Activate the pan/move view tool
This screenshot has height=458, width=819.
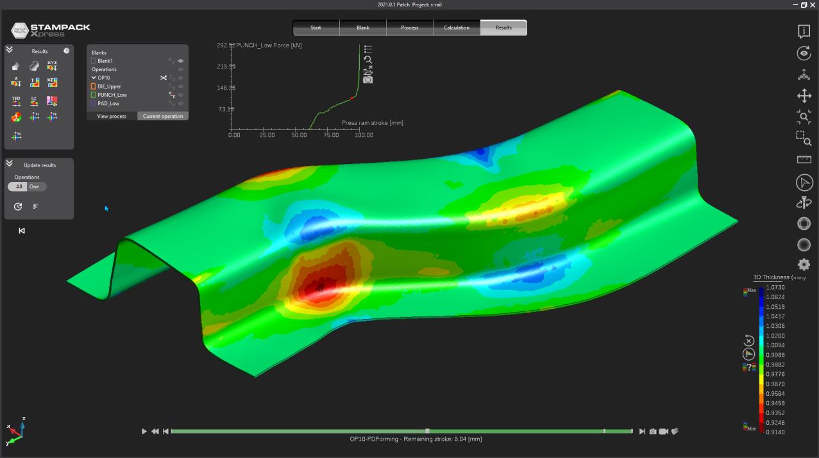click(x=804, y=96)
